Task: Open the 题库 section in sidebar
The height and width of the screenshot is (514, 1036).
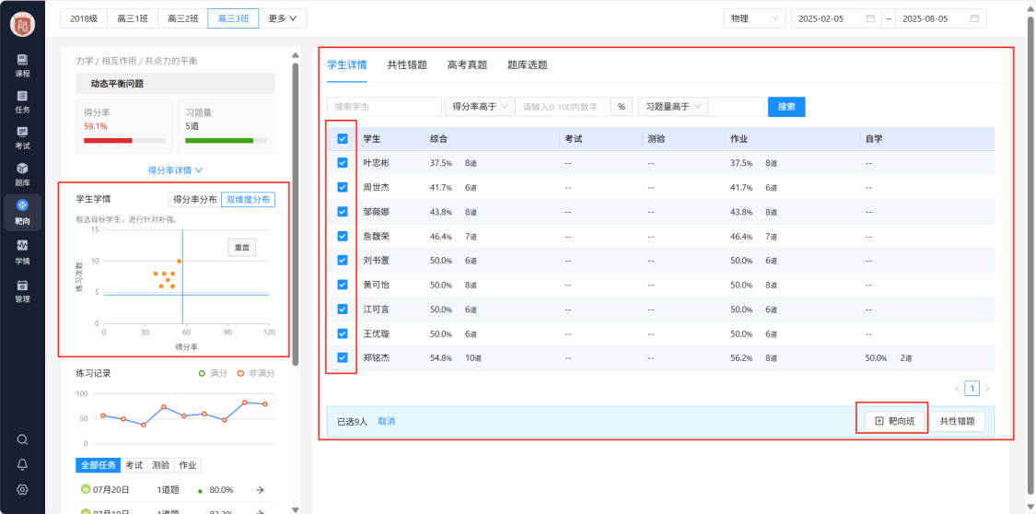Action: click(22, 174)
